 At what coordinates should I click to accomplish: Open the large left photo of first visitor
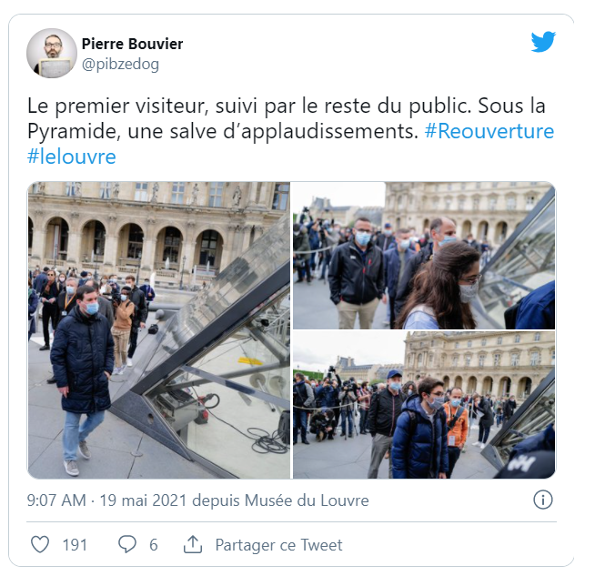(158, 330)
